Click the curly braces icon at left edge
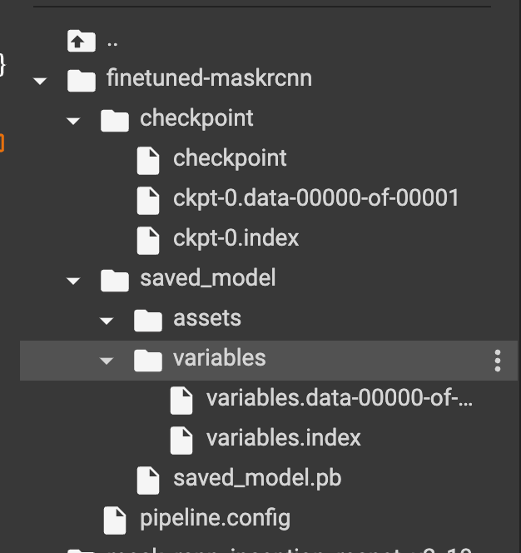 (2, 65)
